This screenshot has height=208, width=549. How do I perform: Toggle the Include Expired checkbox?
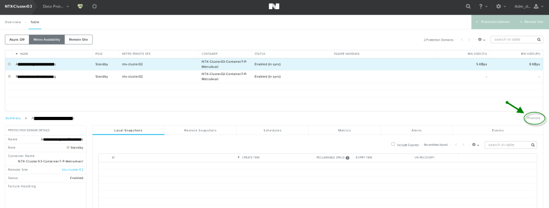[x=393, y=144]
